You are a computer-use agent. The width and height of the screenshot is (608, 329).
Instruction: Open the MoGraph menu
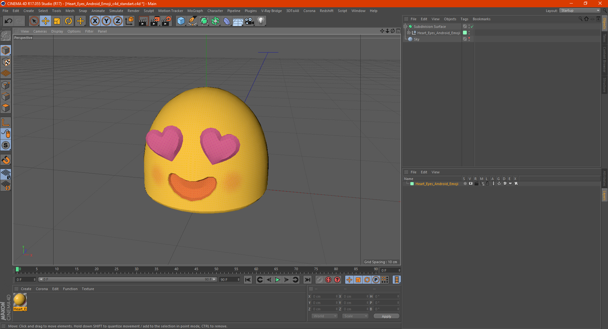coord(195,11)
